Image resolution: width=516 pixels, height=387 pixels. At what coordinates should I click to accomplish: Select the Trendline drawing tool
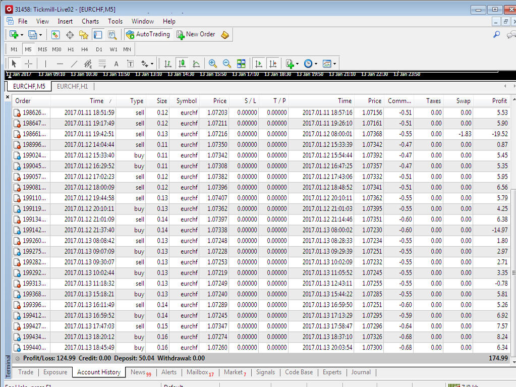[74, 64]
